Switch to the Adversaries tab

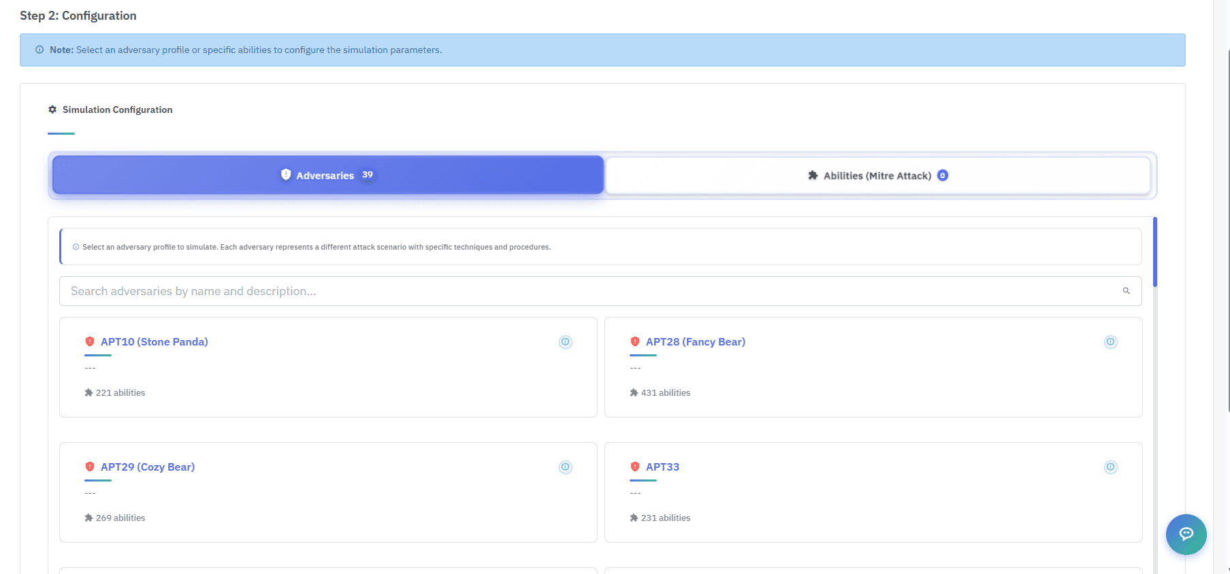click(328, 175)
